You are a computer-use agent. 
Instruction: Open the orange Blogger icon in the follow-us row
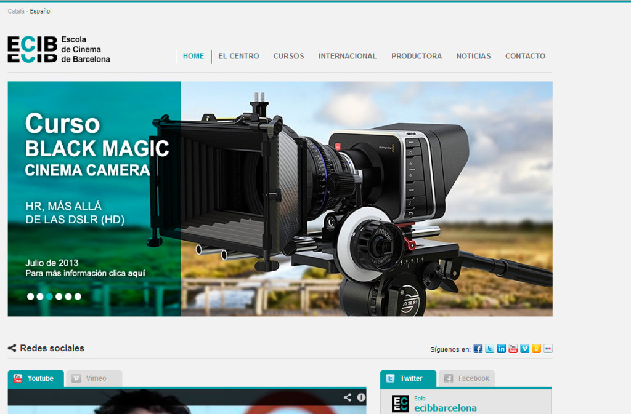pos(536,349)
